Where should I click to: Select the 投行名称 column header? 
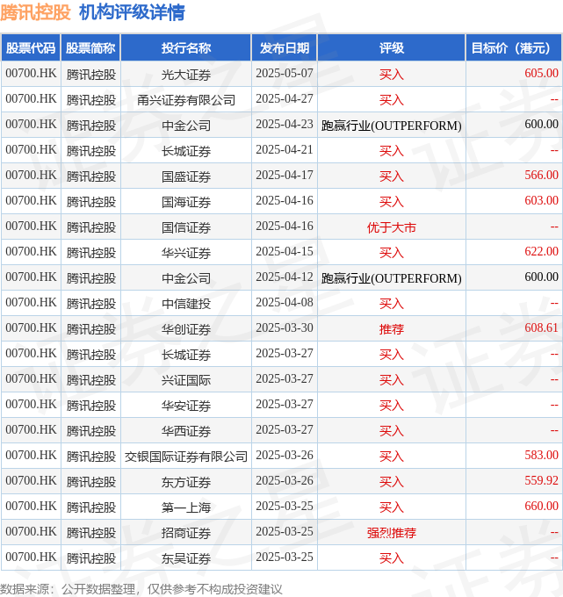186,48
